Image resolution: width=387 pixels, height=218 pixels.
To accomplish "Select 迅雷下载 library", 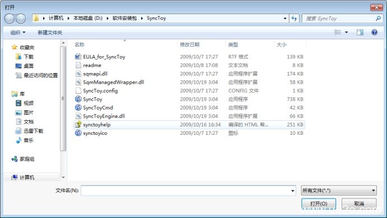I will 33,131.
